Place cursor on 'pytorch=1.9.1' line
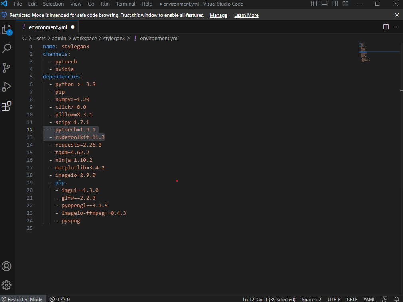The image size is (403, 302). pyautogui.click(x=75, y=130)
